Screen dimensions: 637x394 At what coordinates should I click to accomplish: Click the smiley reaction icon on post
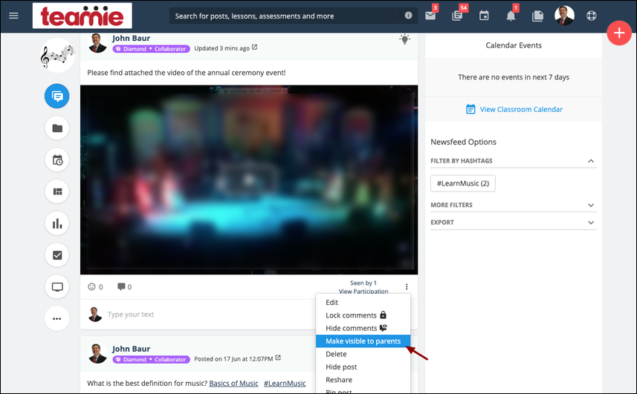click(x=92, y=286)
